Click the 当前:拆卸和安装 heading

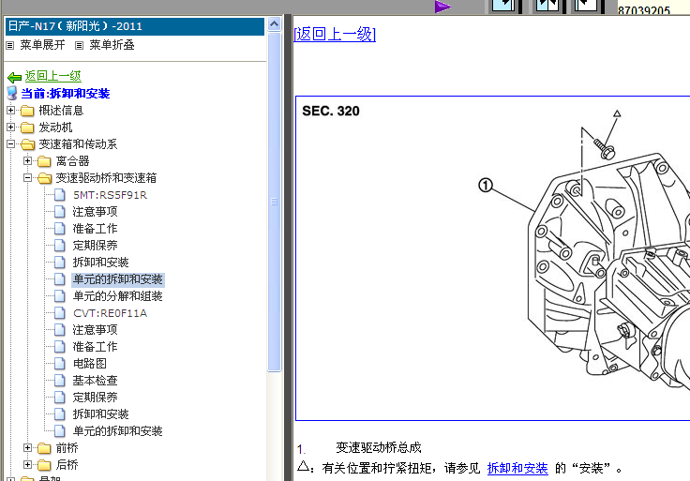click(x=66, y=94)
